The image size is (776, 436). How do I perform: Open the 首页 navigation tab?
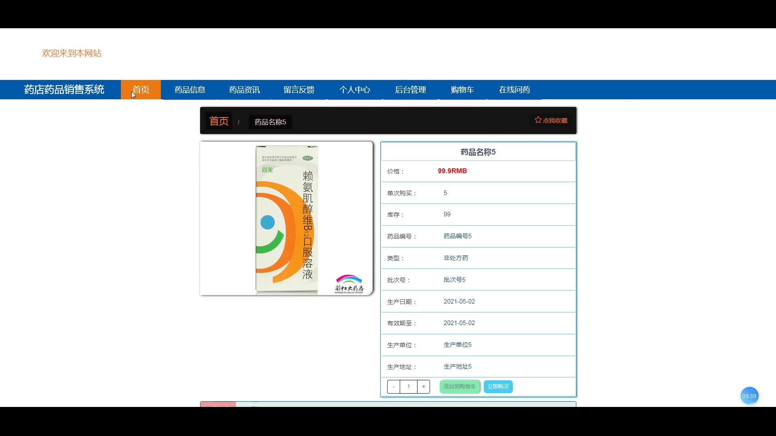[141, 90]
